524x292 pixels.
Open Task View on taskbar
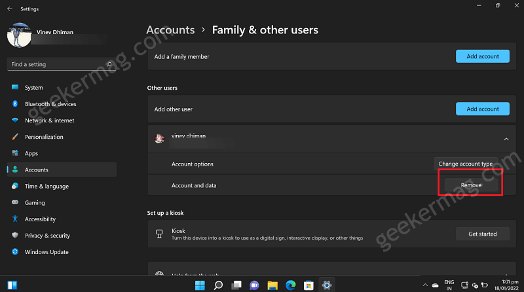[236, 285]
